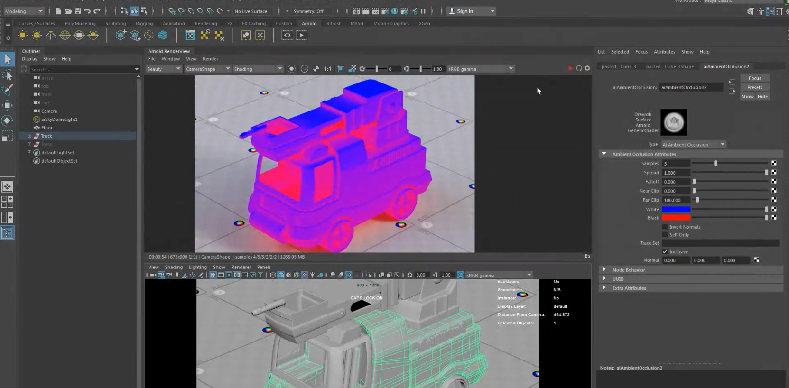
Task: Toggle the Invert Normals checkbox
Action: (x=665, y=227)
